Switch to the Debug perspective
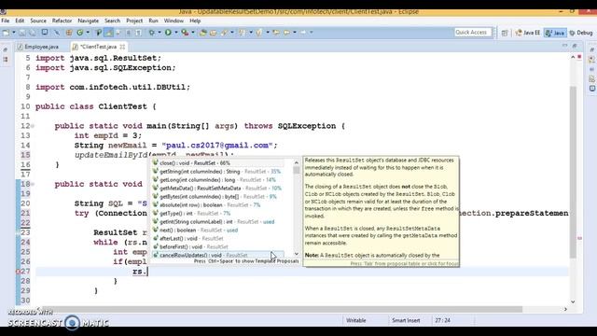This screenshot has height=336, width=597. 581,33
